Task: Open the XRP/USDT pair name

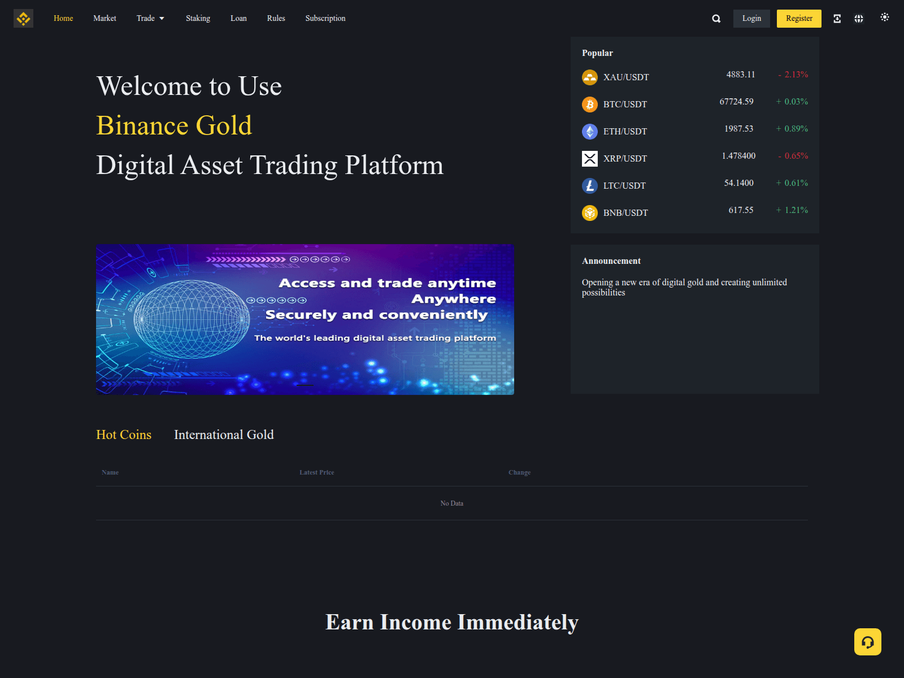Action: click(x=625, y=159)
